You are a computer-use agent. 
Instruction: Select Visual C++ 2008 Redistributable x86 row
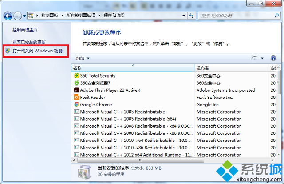click(174, 133)
